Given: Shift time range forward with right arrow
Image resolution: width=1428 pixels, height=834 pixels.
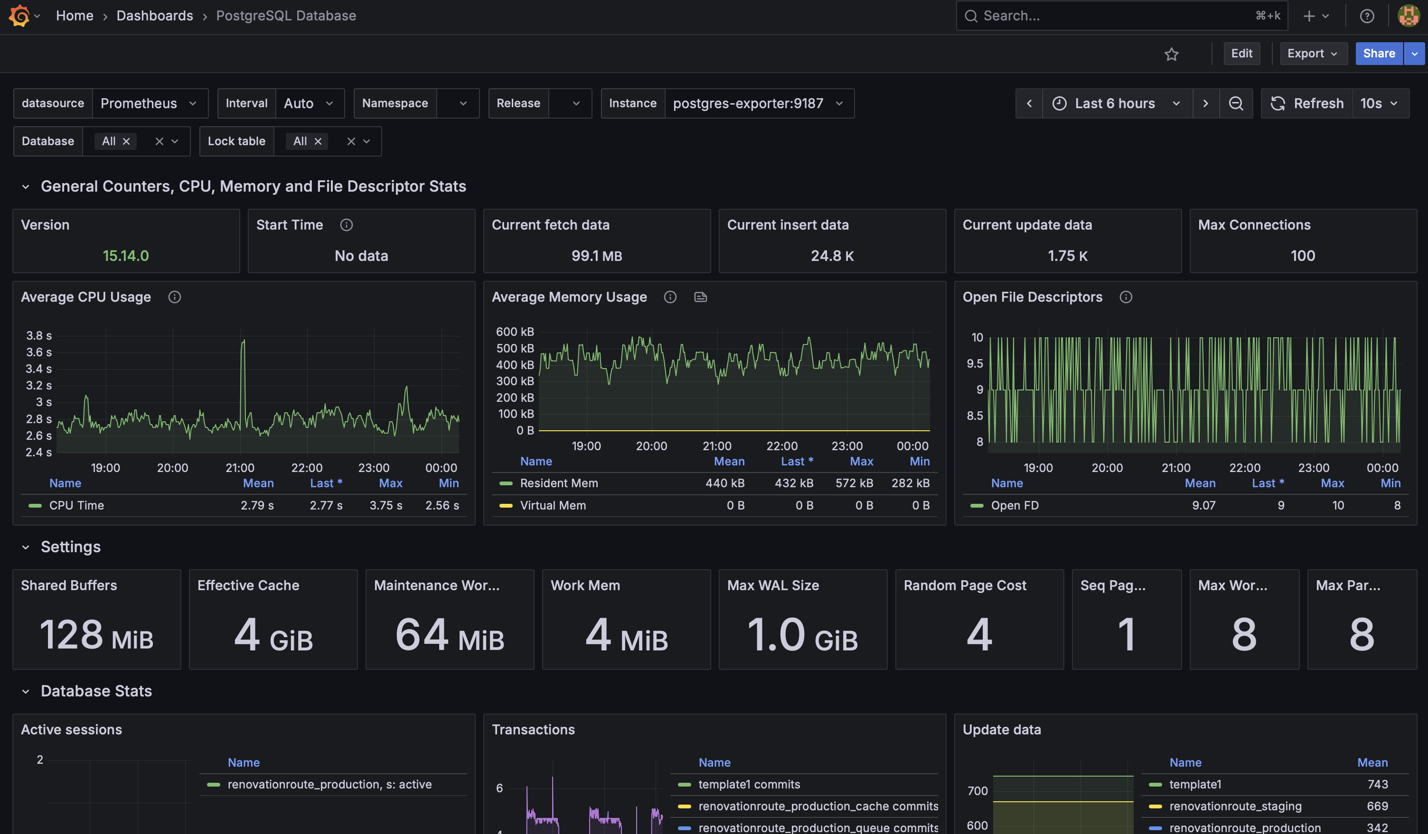Looking at the screenshot, I should [1206, 103].
